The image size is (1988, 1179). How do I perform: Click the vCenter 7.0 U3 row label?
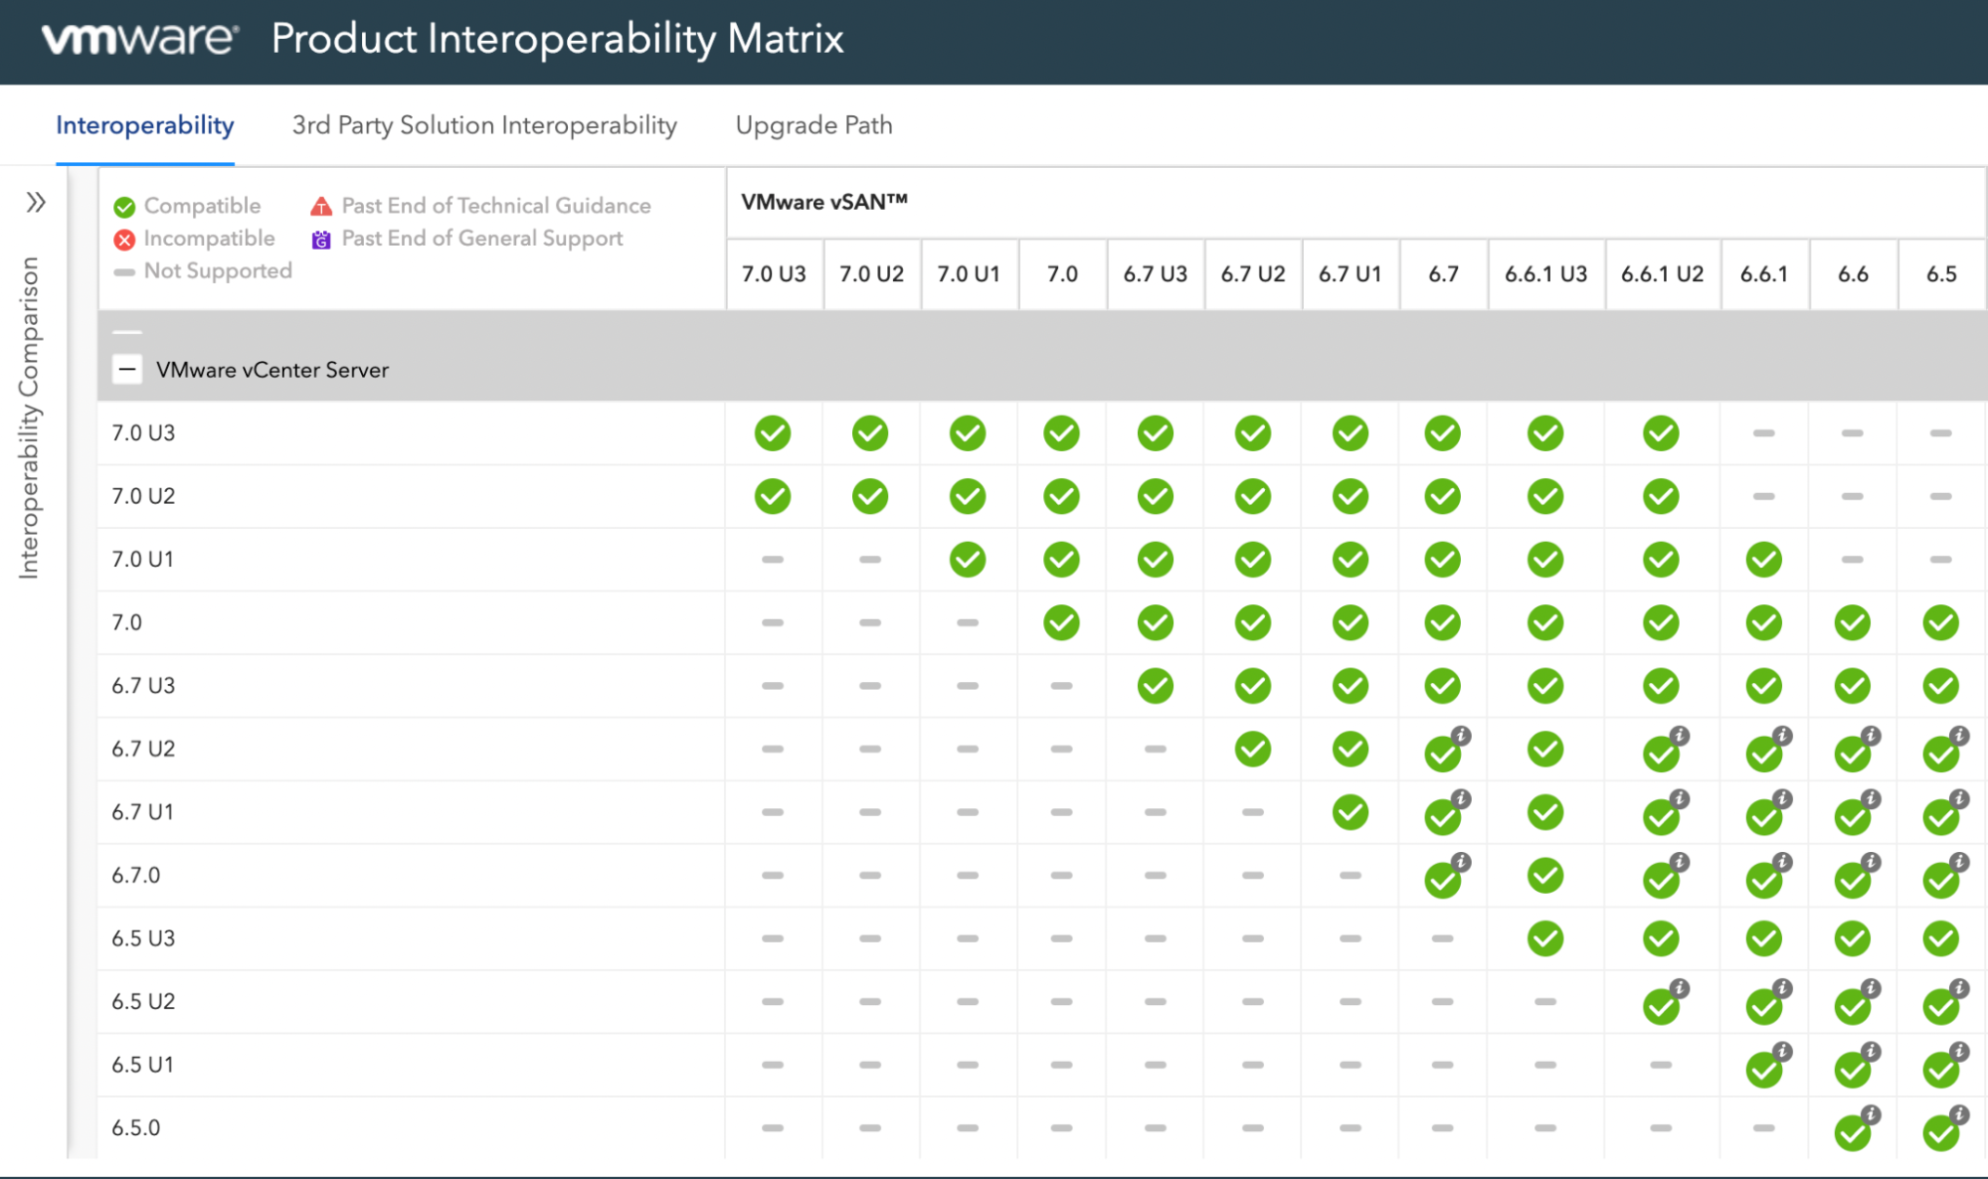tap(143, 433)
